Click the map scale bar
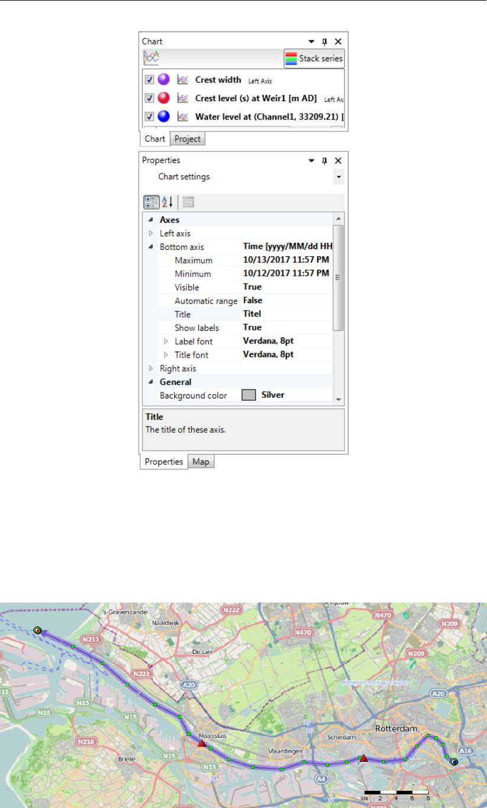 coord(396,794)
